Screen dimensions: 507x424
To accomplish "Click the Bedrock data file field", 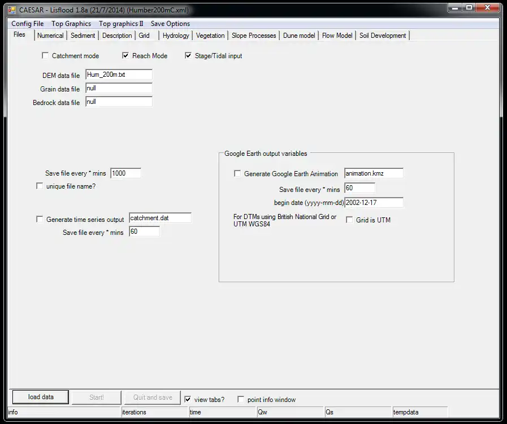I will click(119, 102).
